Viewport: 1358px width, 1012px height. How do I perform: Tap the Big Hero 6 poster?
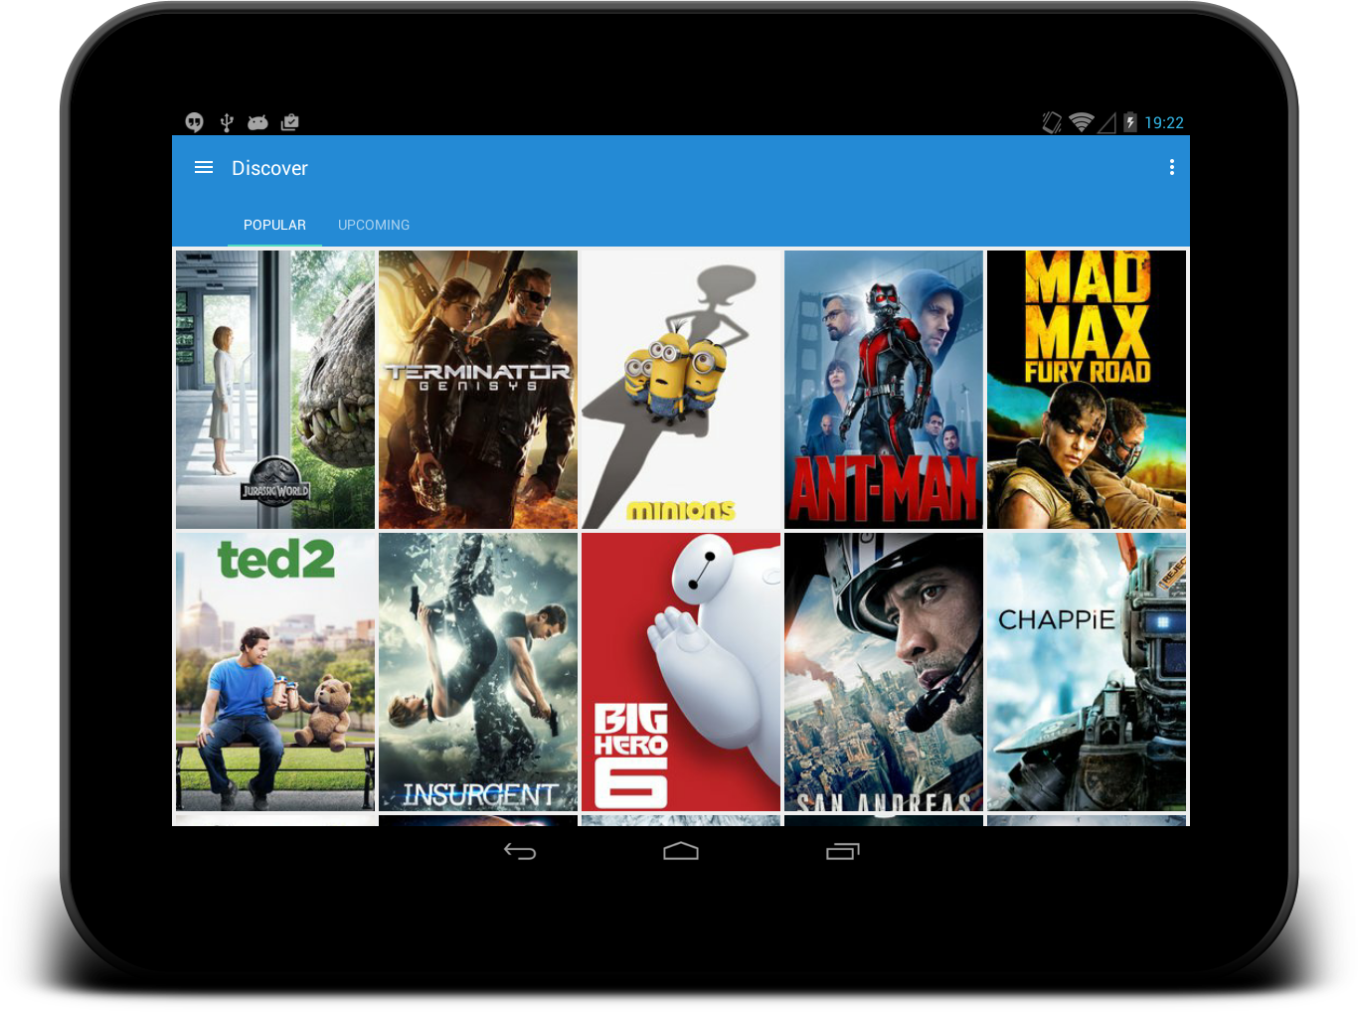pyautogui.click(x=681, y=672)
